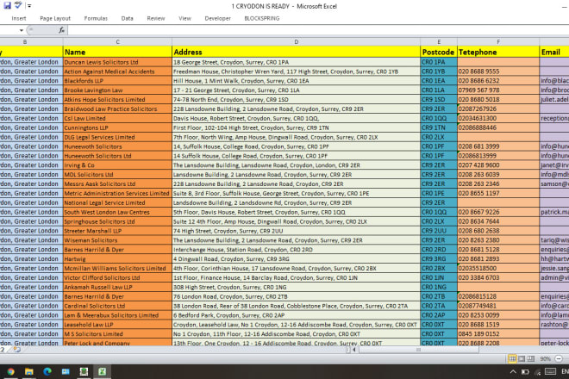Open File Explorer from the taskbar
The width and height of the screenshot is (569, 379).
(28, 371)
